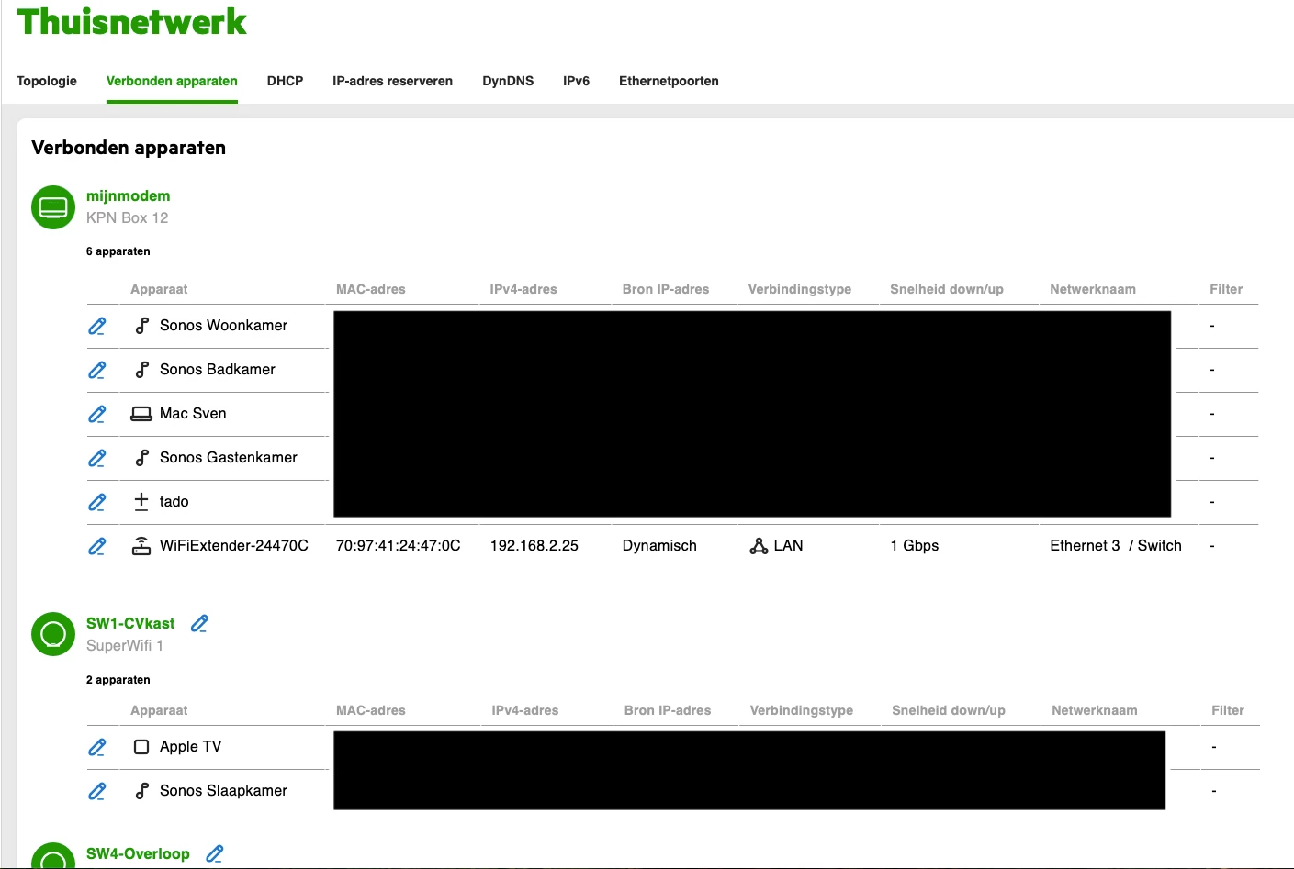Click Apparaat column header in mijnmodem table
Screen dimensions: 1294x869
pyautogui.click(x=159, y=289)
